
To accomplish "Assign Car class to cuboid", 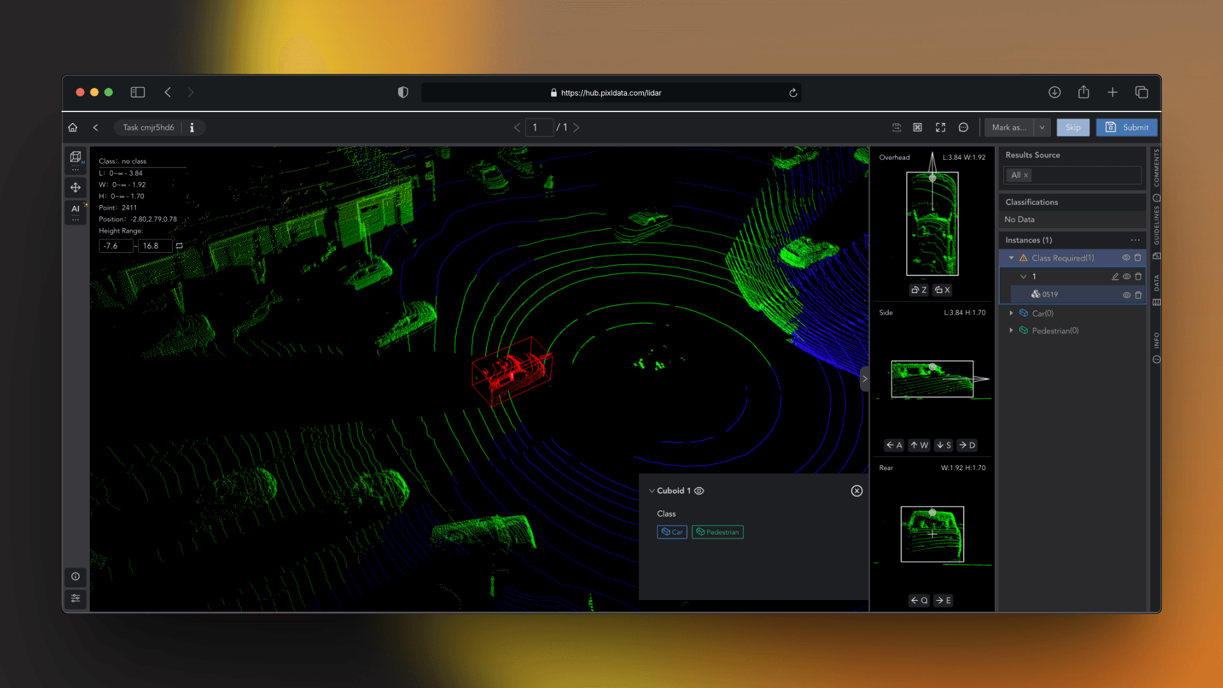I will (672, 532).
